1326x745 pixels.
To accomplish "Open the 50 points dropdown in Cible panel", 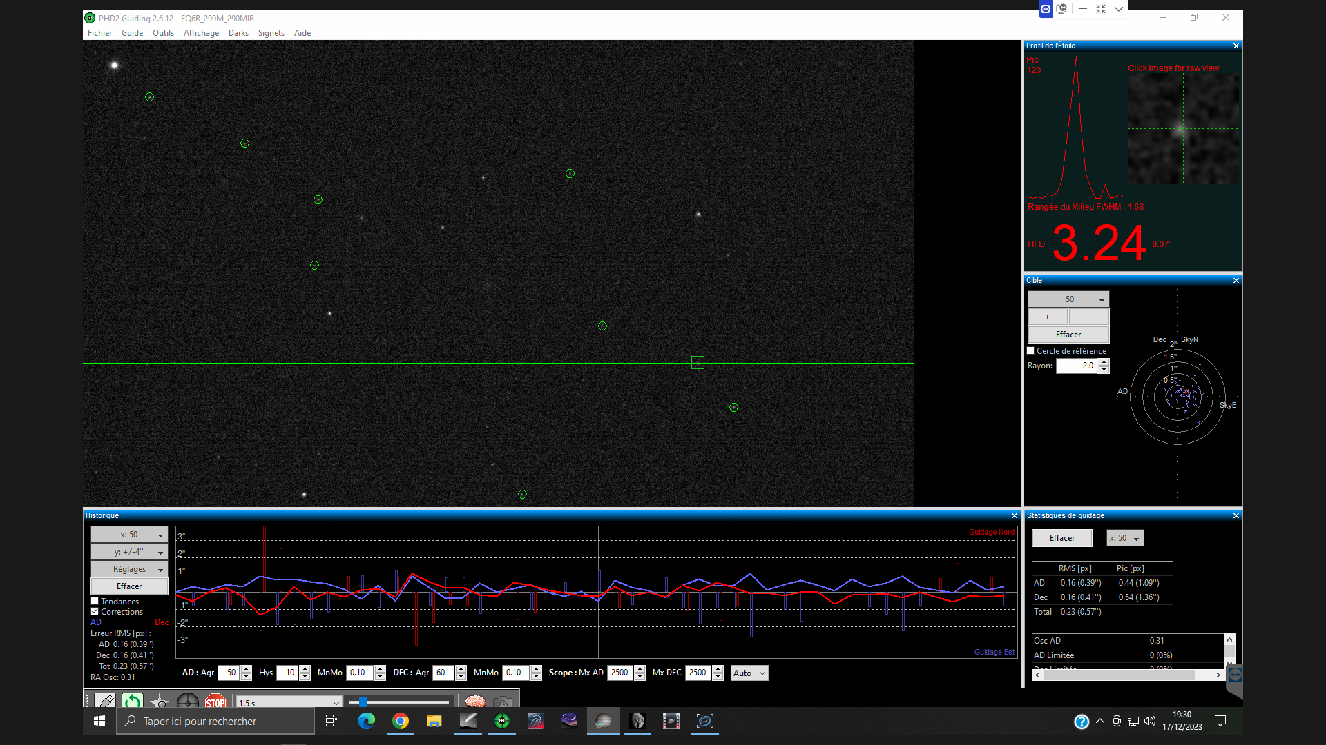I will pyautogui.click(x=1068, y=299).
